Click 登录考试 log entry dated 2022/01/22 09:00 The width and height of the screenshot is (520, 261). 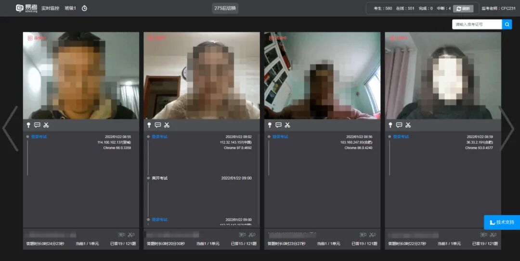pos(160,219)
